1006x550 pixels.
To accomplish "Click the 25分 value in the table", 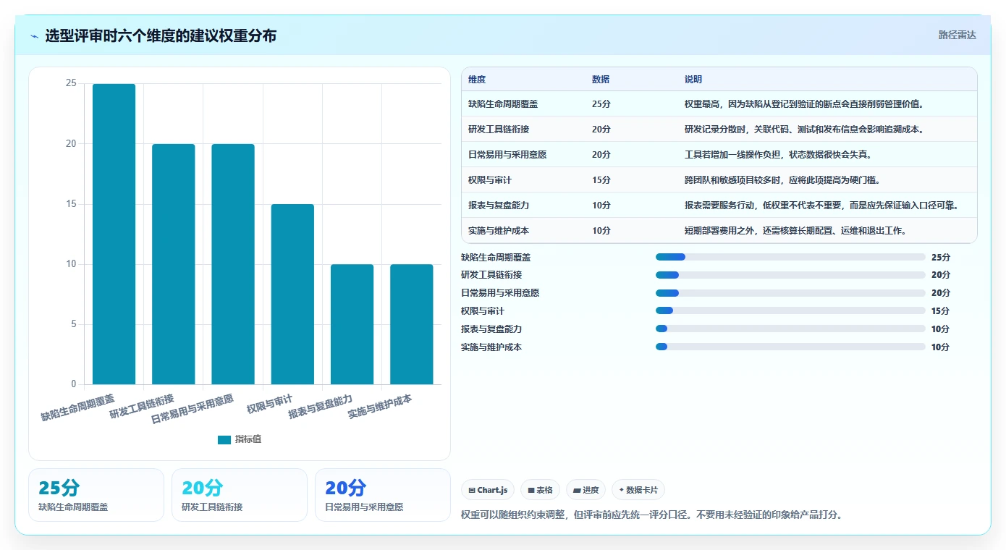I will [x=601, y=104].
